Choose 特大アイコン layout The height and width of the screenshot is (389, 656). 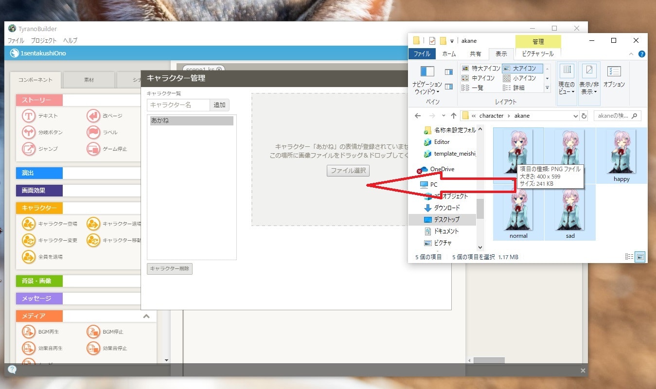(x=480, y=68)
